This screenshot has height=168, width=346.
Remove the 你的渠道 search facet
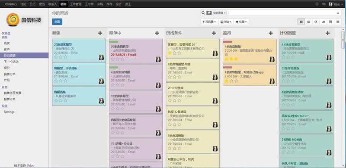coord(224,13)
